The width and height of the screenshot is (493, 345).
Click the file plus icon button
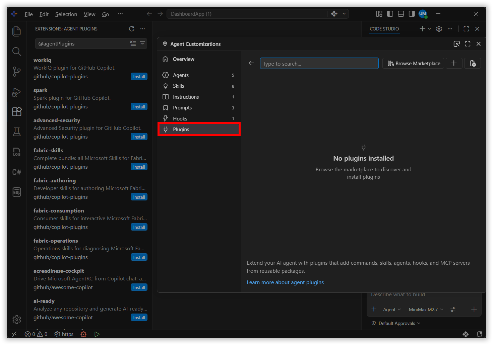pyautogui.click(x=473, y=63)
